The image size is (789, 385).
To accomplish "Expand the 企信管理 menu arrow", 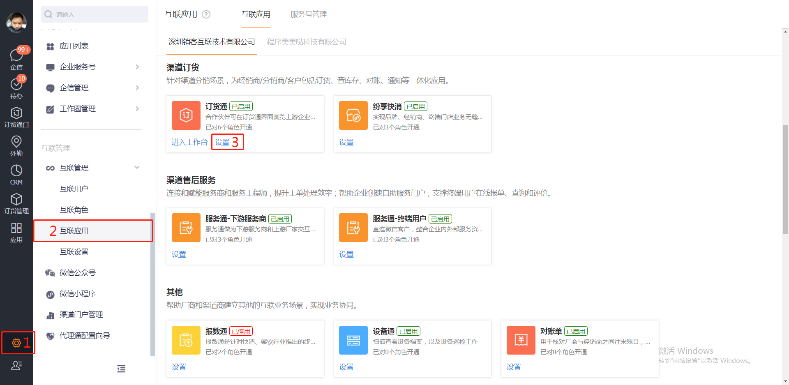I will pyautogui.click(x=137, y=88).
